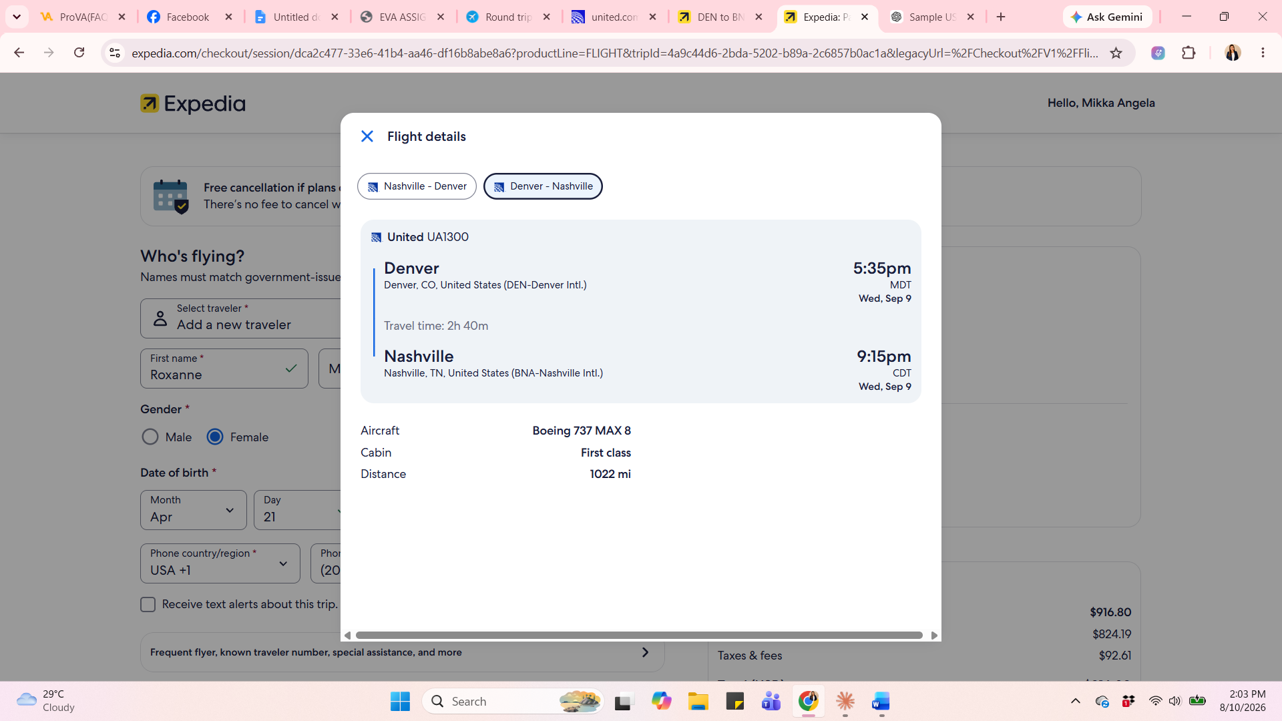Click the address bar URL
1282x721 pixels.
point(614,53)
